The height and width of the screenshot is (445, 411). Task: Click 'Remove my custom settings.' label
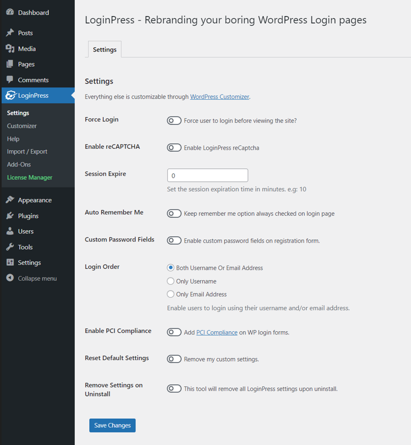(x=221, y=359)
